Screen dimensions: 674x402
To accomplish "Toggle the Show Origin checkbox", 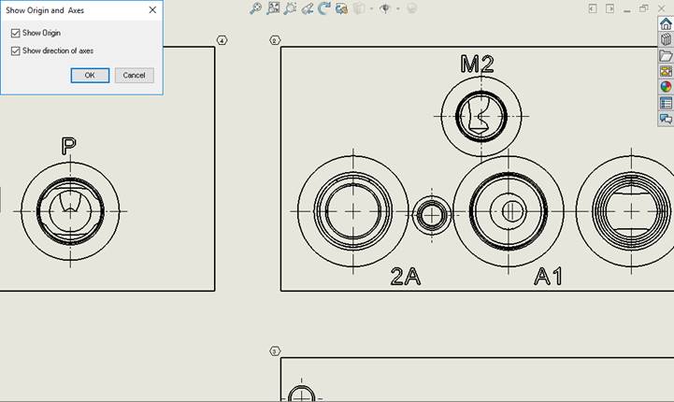I will pyautogui.click(x=16, y=33).
